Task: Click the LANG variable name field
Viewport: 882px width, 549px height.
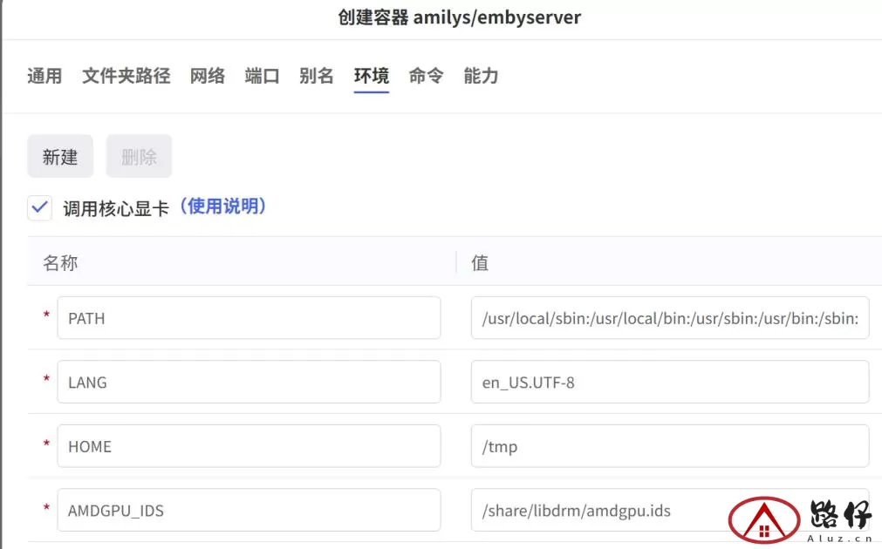Action: click(x=249, y=382)
